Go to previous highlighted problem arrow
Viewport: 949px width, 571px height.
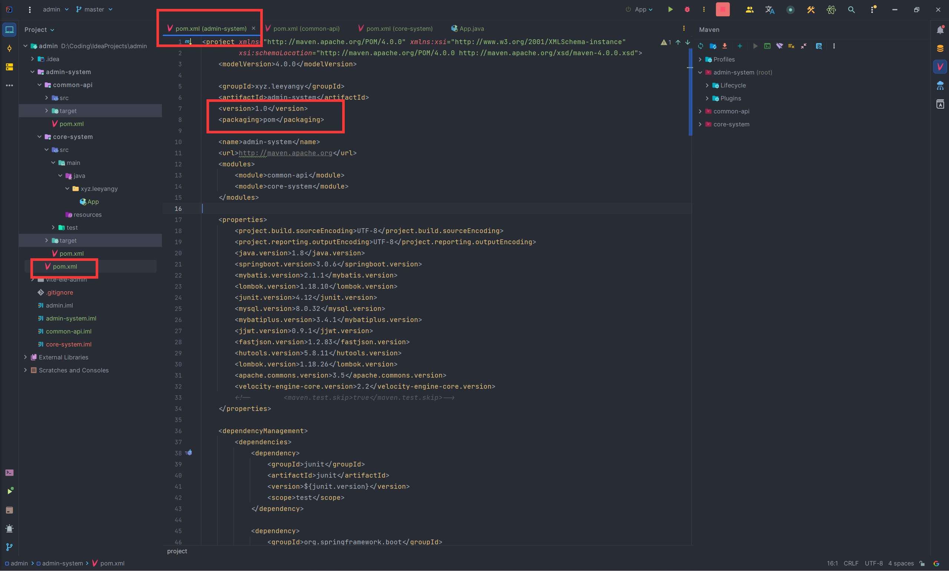pyautogui.click(x=678, y=42)
